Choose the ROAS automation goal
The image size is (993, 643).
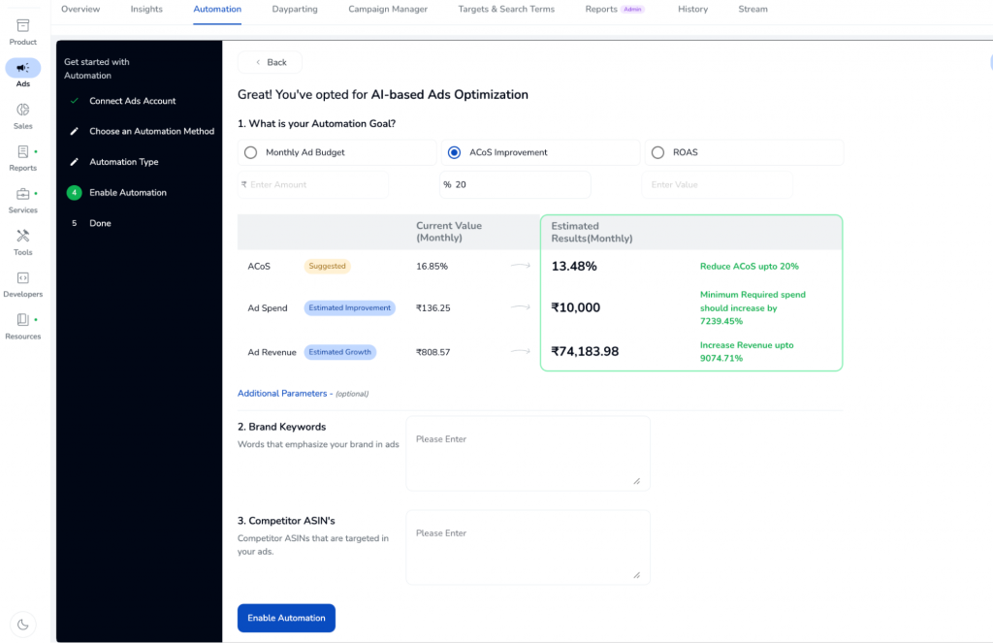pyautogui.click(x=658, y=152)
